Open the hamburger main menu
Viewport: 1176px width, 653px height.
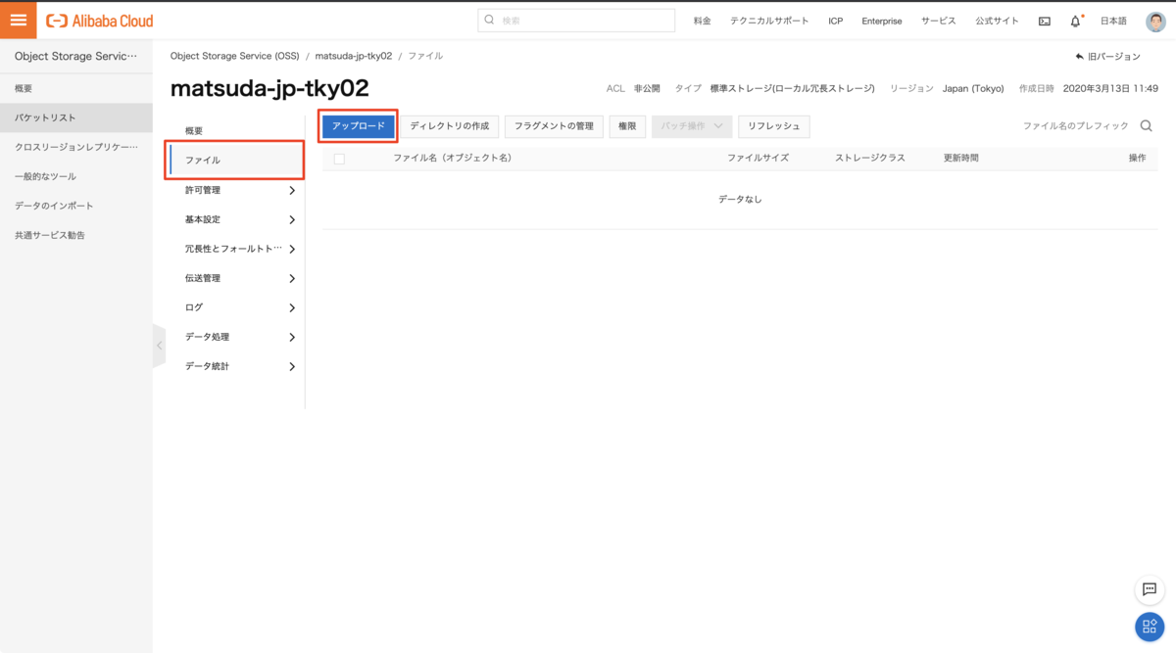tap(18, 21)
